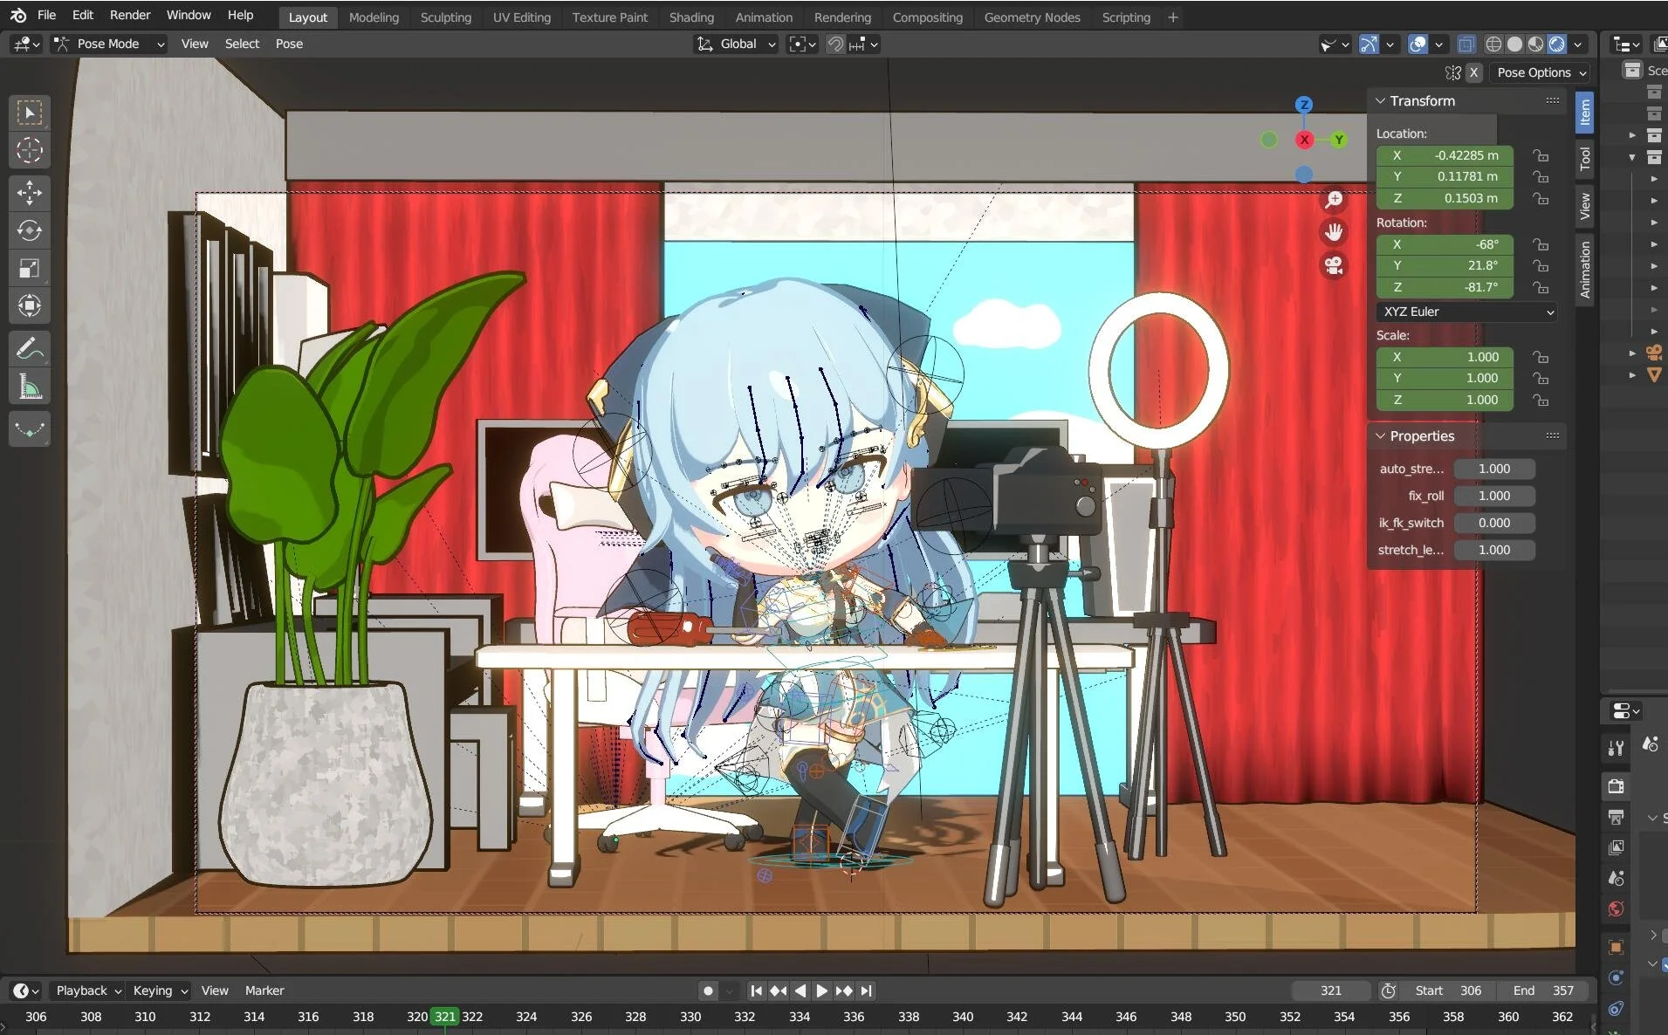The width and height of the screenshot is (1668, 1035).
Task: Open the XYZ Euler rotation mode dropdown
Action: (x=1466, y=312)
